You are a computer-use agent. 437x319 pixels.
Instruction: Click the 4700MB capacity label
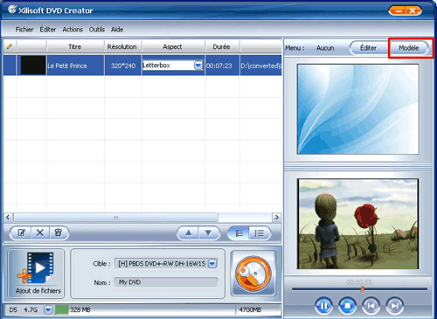coord(250,309)
